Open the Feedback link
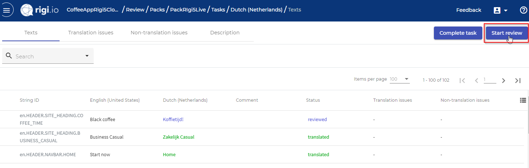Screen dimensions: 529x168 tap(469, 10)
